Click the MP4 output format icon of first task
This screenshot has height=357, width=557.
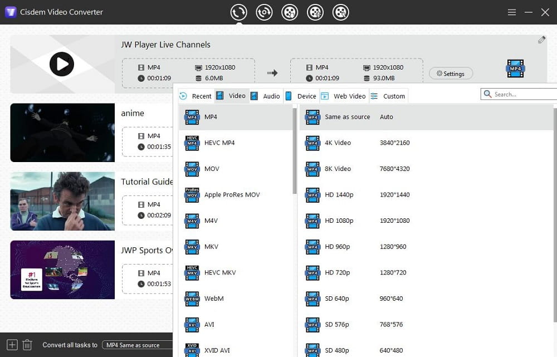coord(515,69)
